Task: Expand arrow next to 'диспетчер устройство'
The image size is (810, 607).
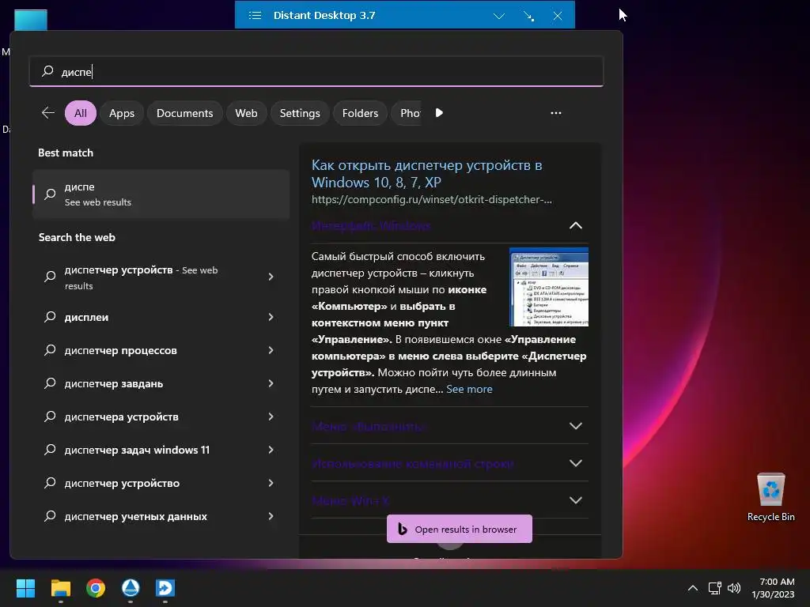Action: point(271,483)
